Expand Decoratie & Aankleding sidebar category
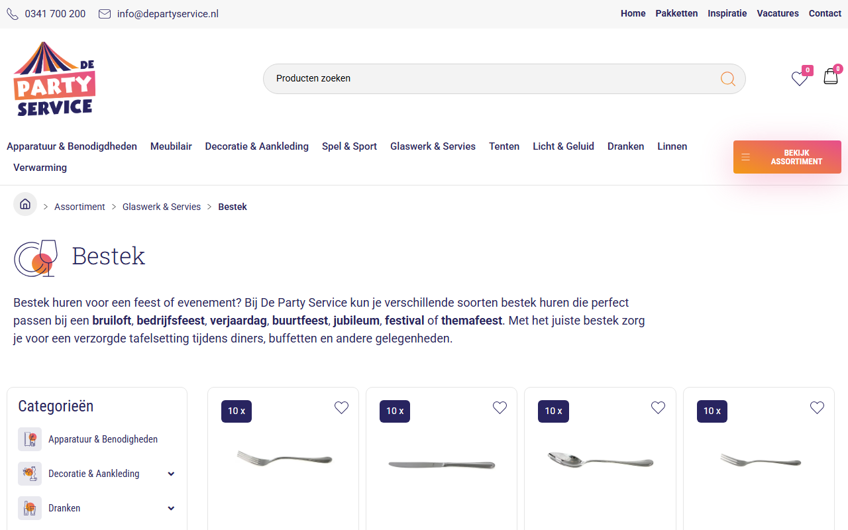This screenshot has width=848, height=530. [x=171, y=474]
